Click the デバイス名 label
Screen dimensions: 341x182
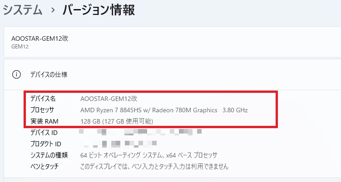pos(43,98)
